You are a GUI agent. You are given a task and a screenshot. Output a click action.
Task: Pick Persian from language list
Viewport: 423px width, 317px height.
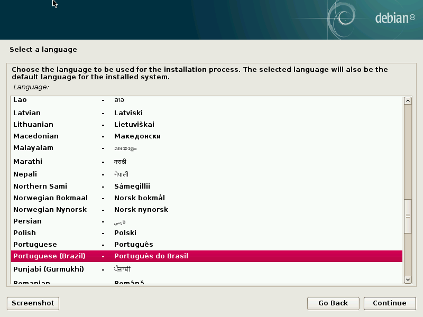click(206, 221)
